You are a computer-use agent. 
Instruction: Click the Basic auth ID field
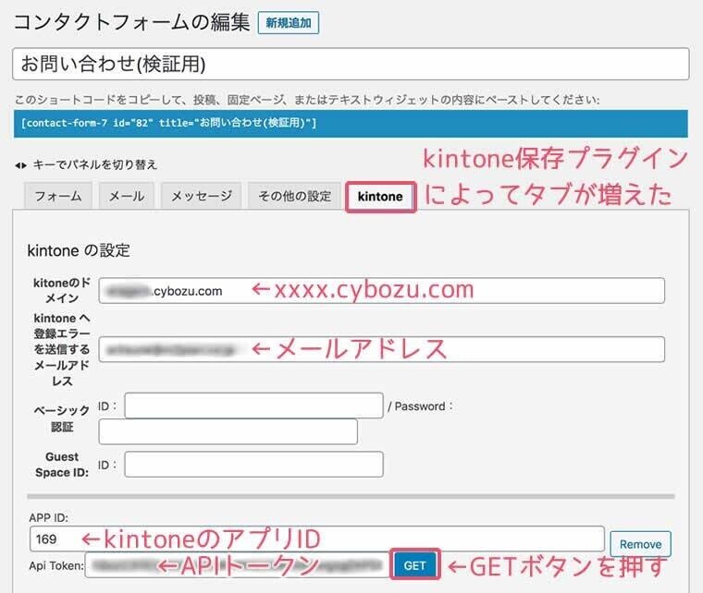[x=253, y=405]
